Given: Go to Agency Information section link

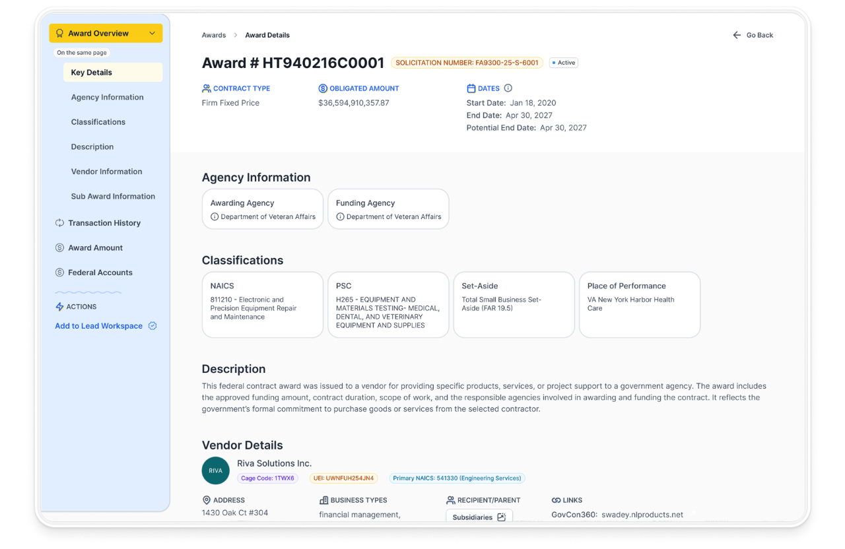Looking at the screenshot, I should click(107, 97).
